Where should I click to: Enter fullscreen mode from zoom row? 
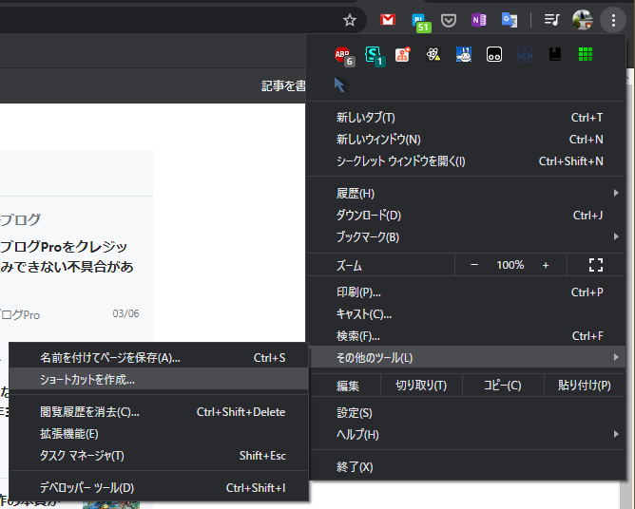point(596,265)
